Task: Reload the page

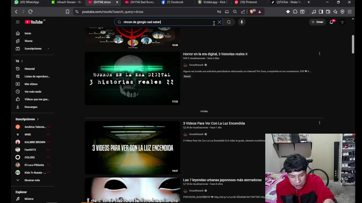Action: [31, 12]
